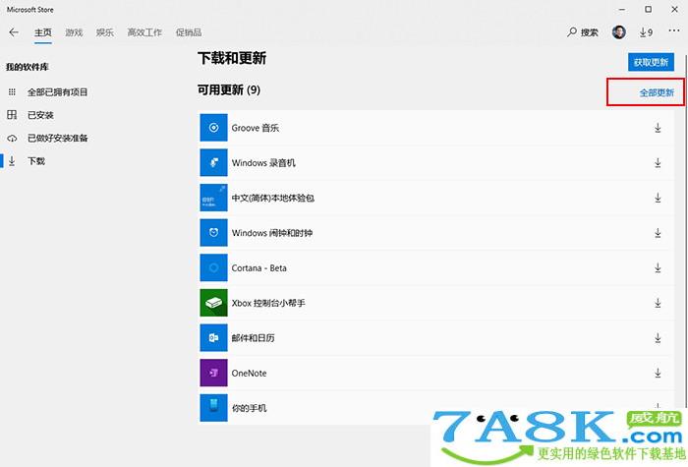Select the 中文(简体)本地体验包 row text

[273, 198]
